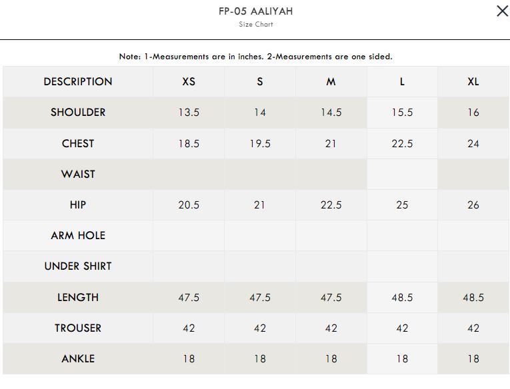Click the UNDER SHIRT row label
Image resolution: width=510 pixels, height=389 pixels.
pos(78,266)
